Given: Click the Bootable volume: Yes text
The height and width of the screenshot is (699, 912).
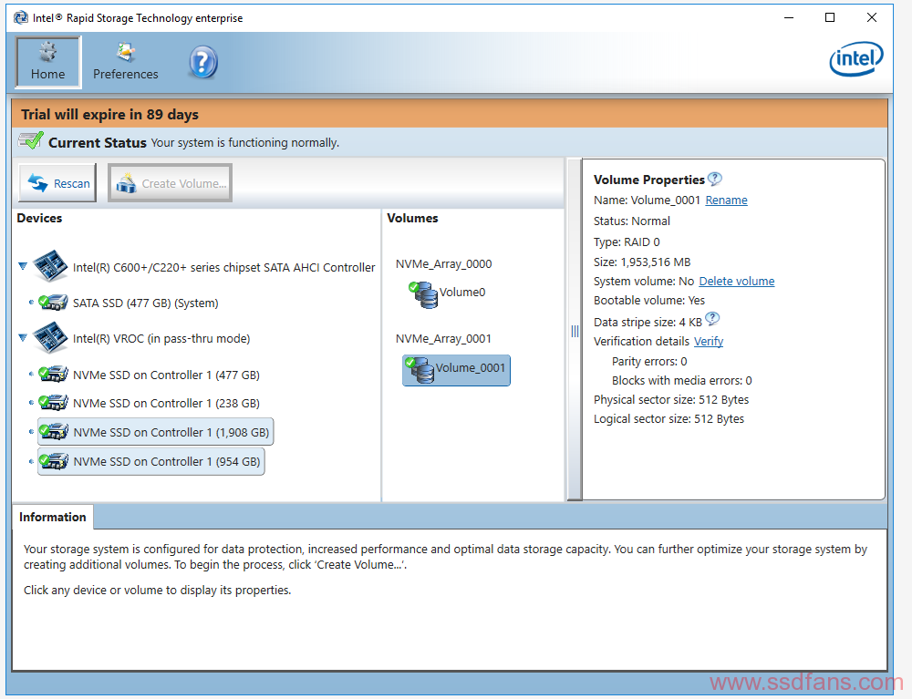Looking at the screenshot, I should (649, 301).
